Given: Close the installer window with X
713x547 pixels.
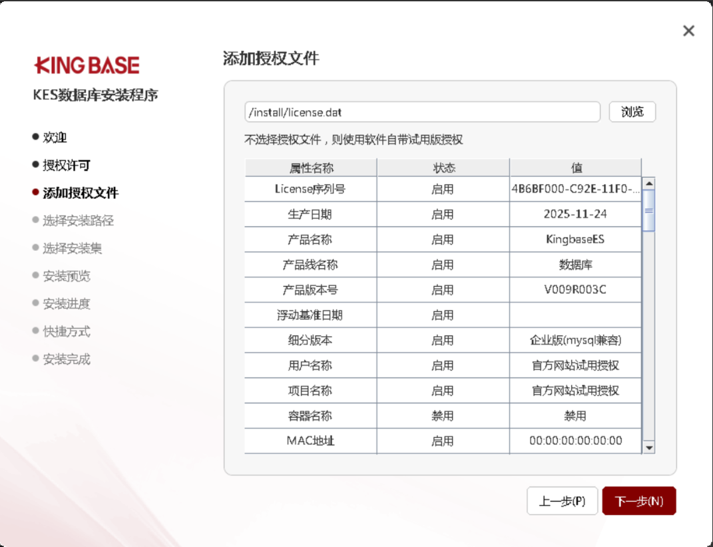Looking at the screenshot, I should click(x=688, y=31).
